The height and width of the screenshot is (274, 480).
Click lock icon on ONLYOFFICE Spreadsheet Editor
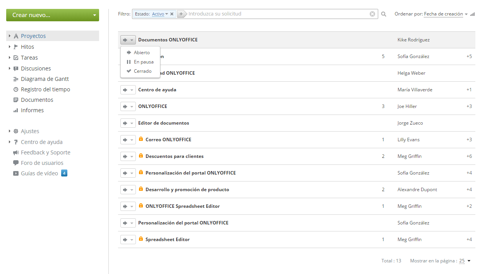[141, 205]
